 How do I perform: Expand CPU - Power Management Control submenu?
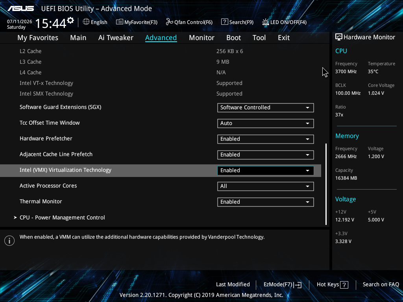point(62,217)
